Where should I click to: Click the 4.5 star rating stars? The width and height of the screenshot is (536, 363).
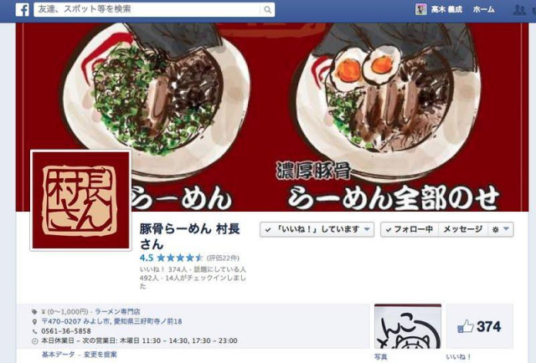179,258
